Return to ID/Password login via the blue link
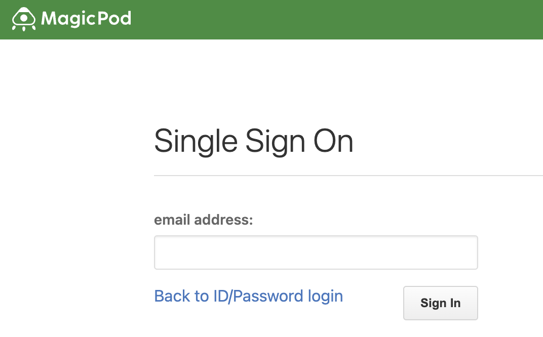Viewport: 543px width, 337px height. click(x=248, y=296)
